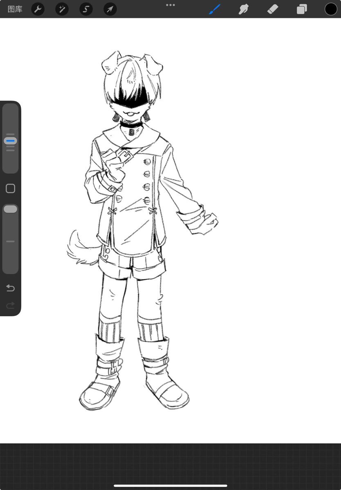Screen dimensions: 341x490
Task: Open the black color swatch picker
Action: pos(331,9)
